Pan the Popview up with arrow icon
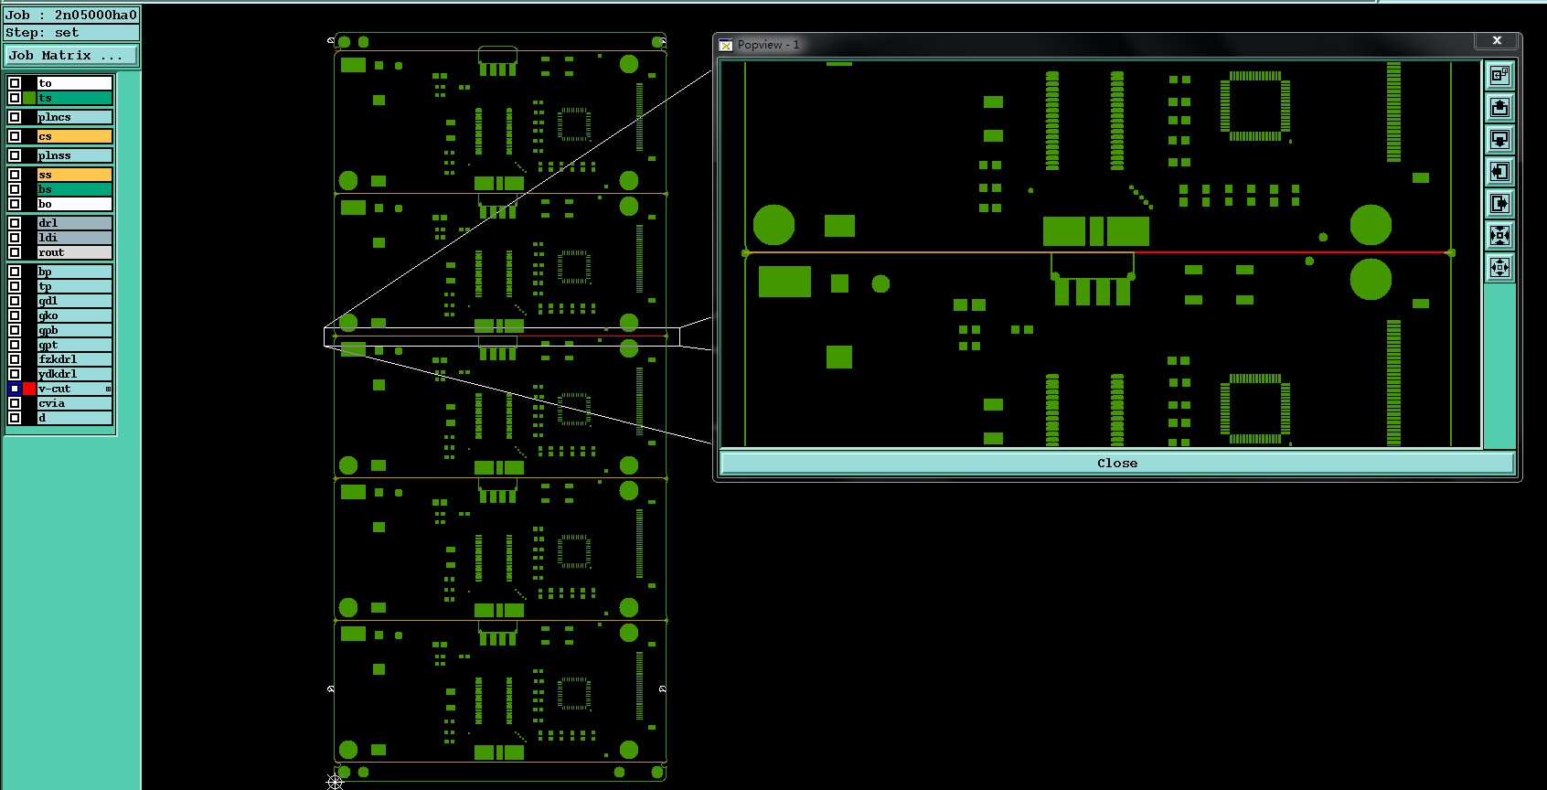This screenshot has width=1547, height=790. point(1499,107)
